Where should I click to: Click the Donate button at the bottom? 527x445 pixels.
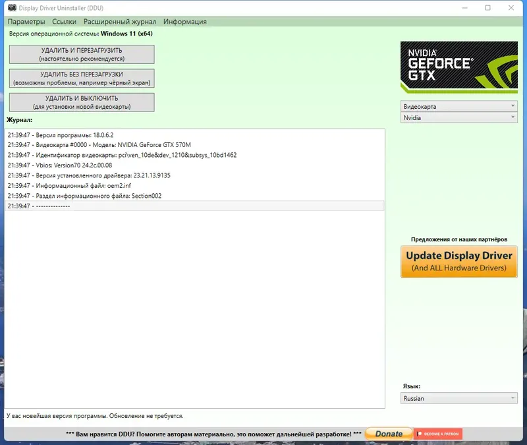pos(388,434)
